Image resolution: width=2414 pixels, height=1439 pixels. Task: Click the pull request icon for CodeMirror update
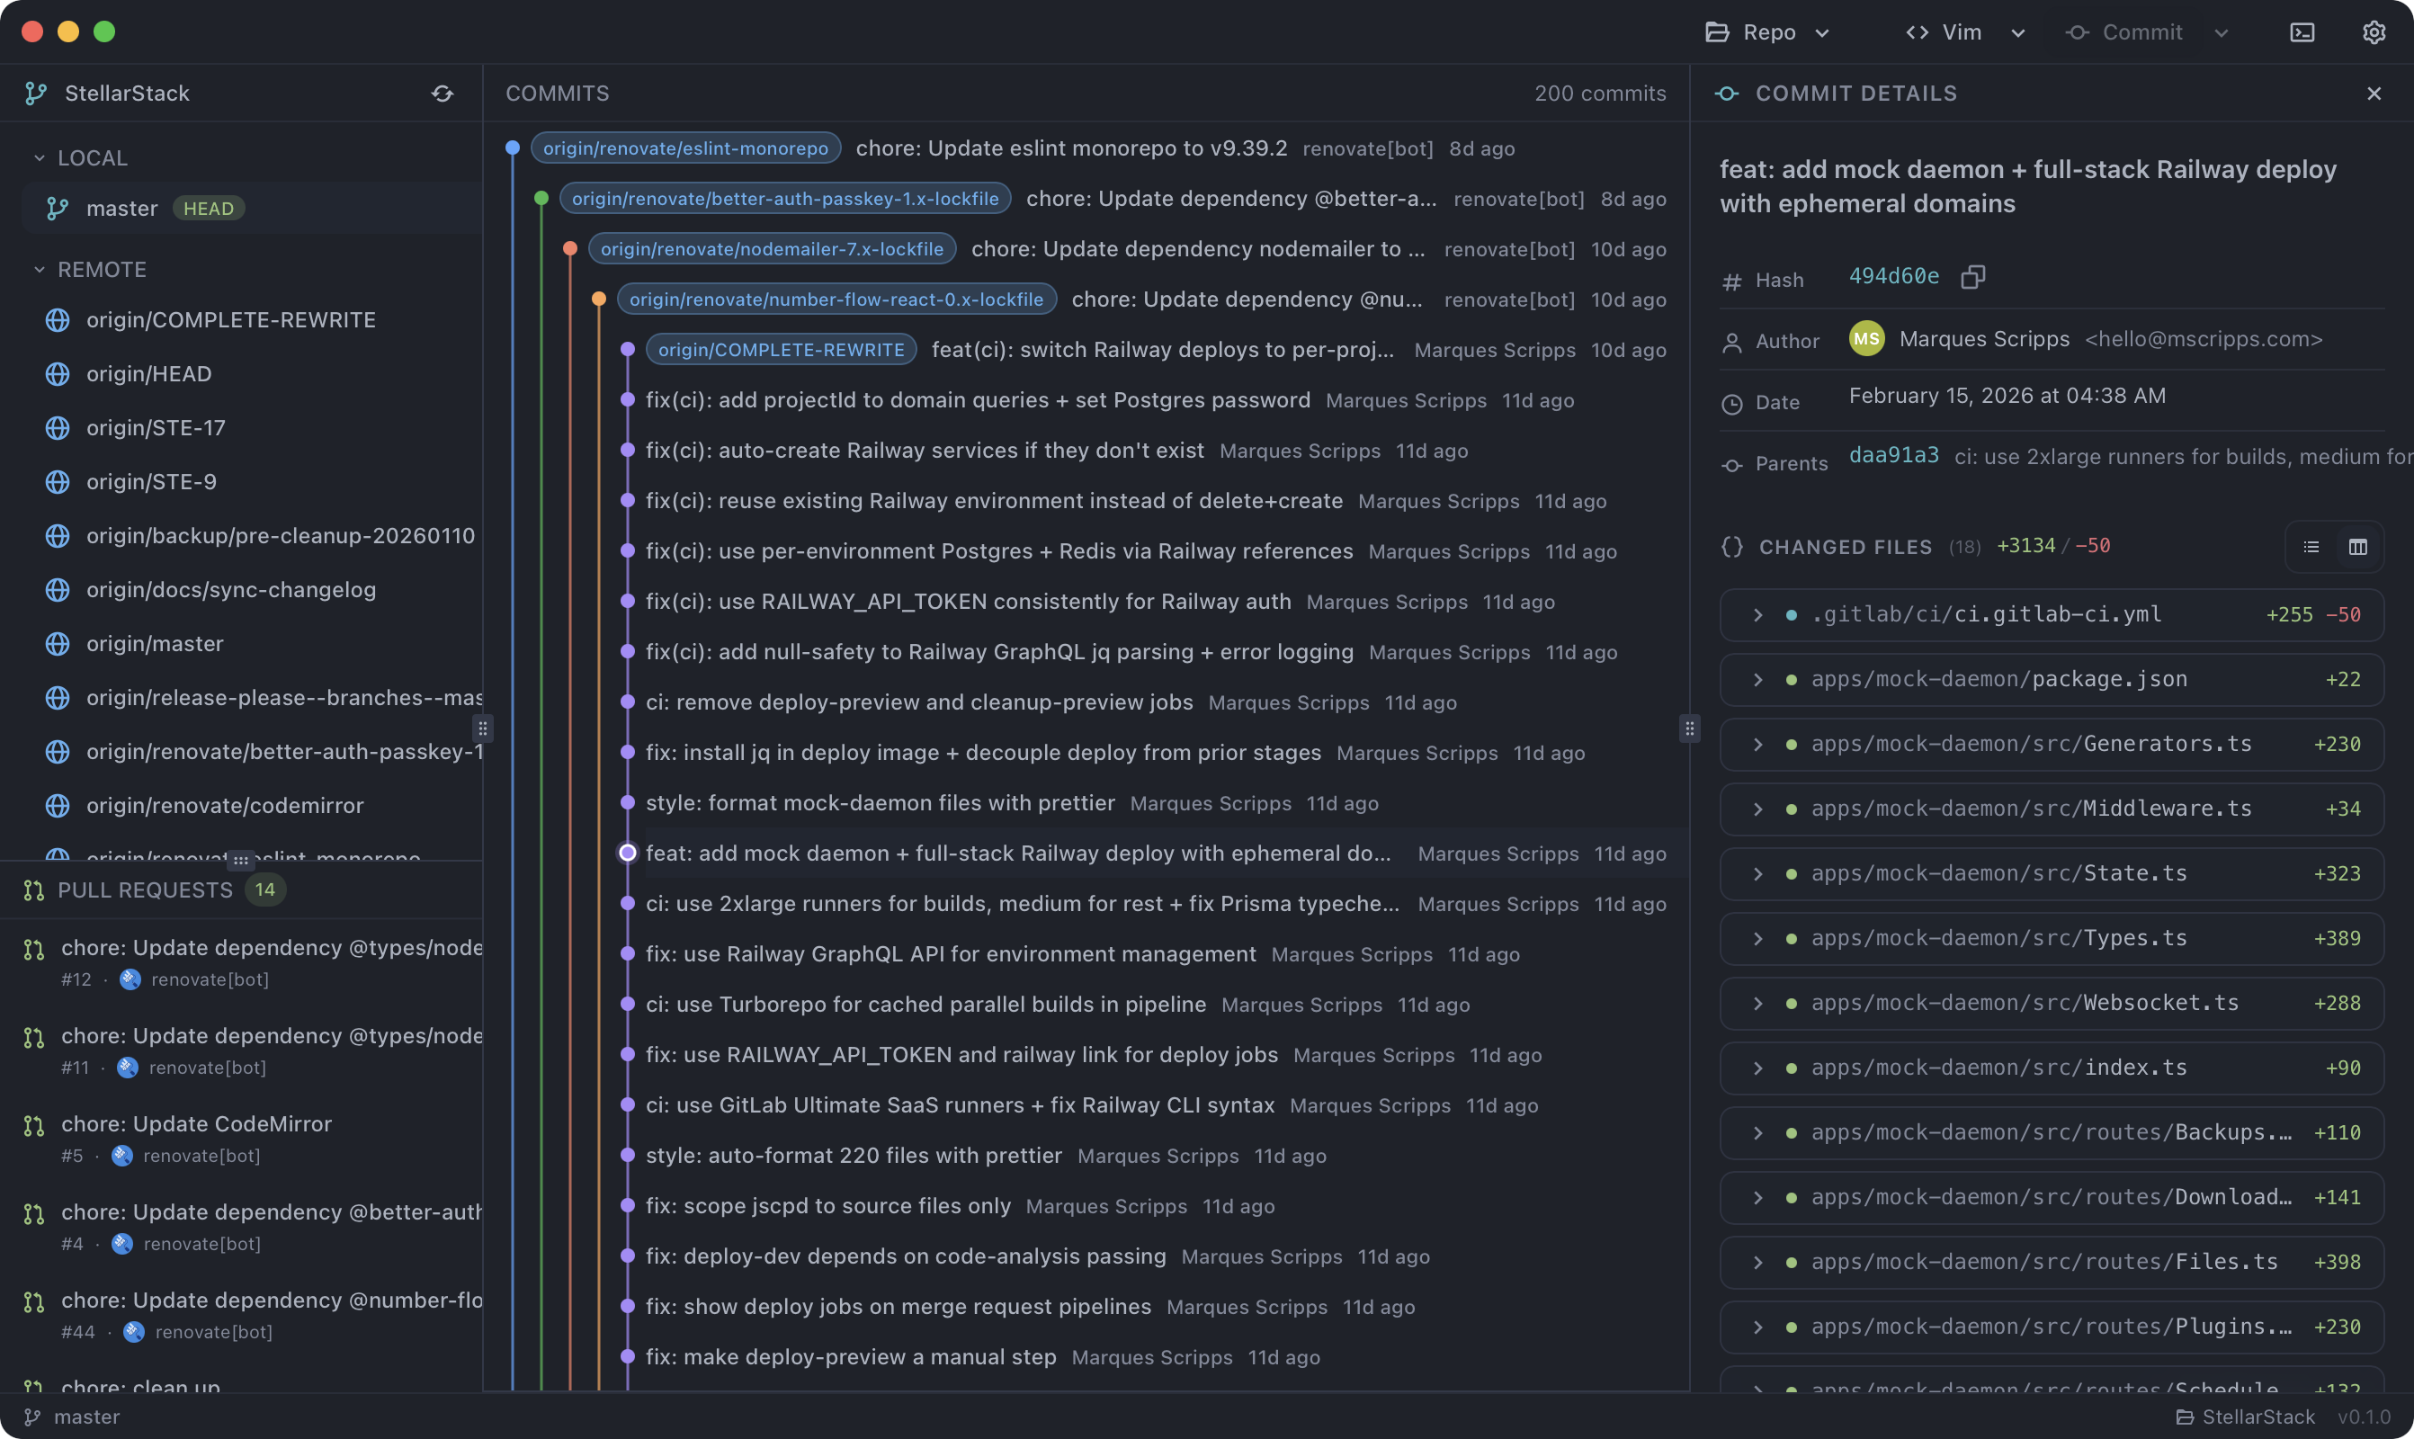point(34,1125)
